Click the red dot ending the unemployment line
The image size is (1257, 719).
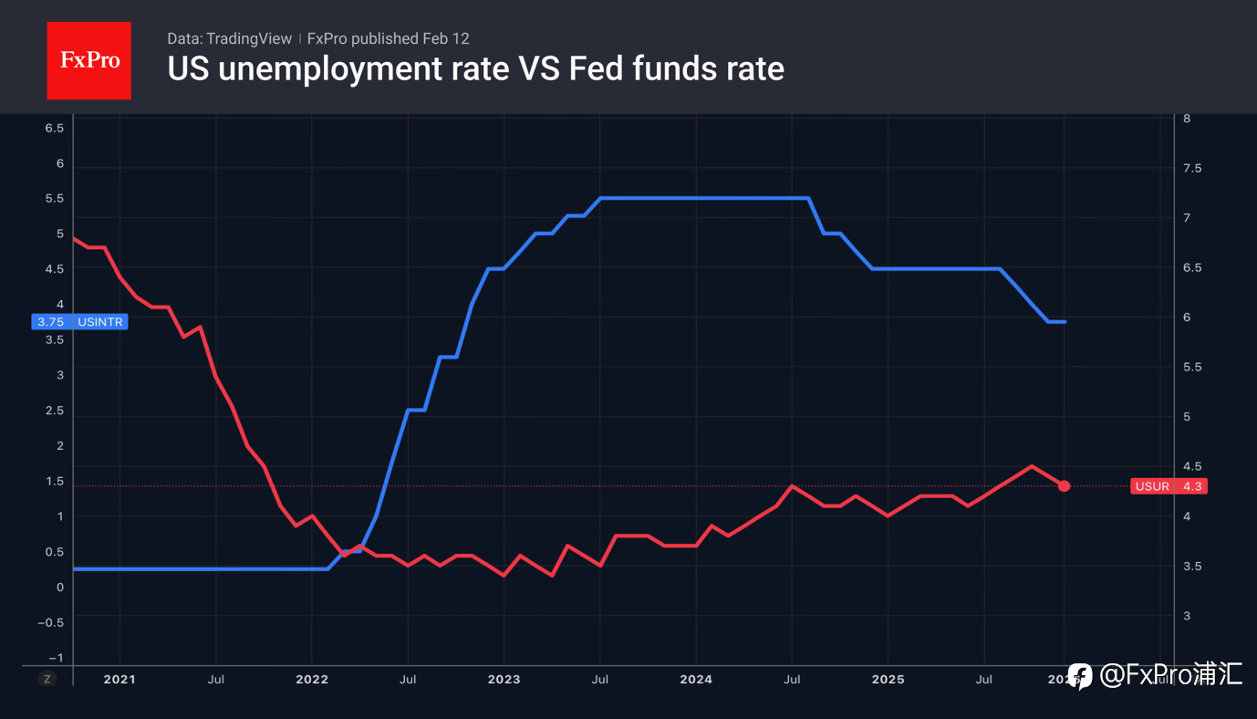point(1064,486)
